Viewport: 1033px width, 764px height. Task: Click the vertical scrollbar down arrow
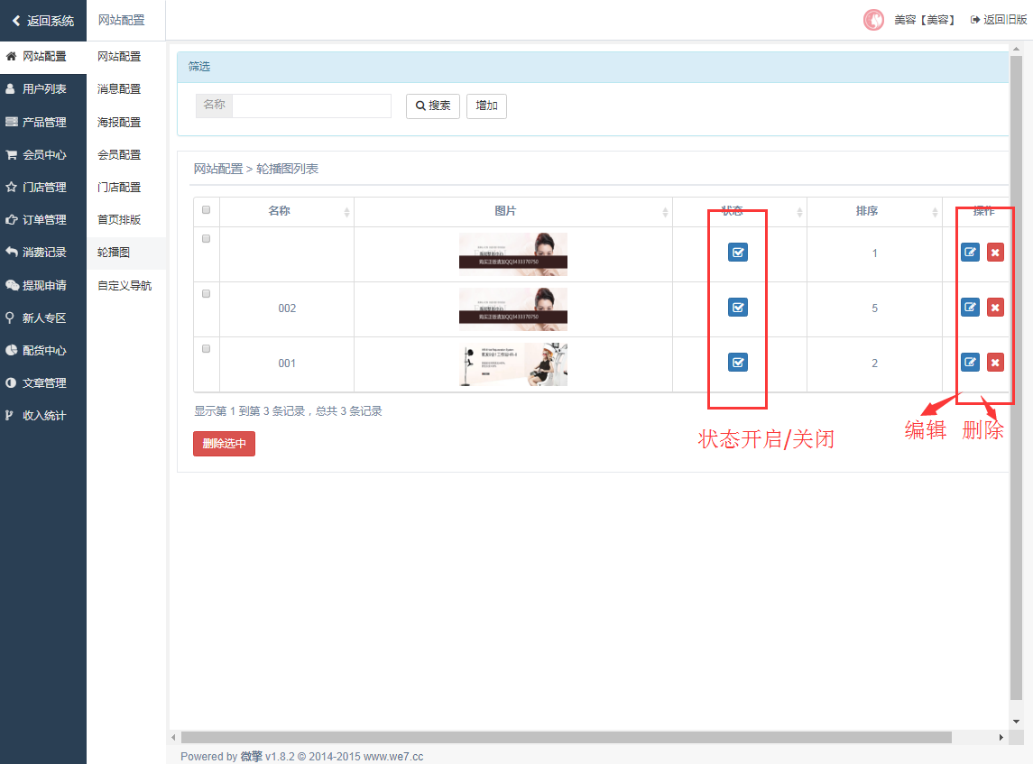point(1016,722)
